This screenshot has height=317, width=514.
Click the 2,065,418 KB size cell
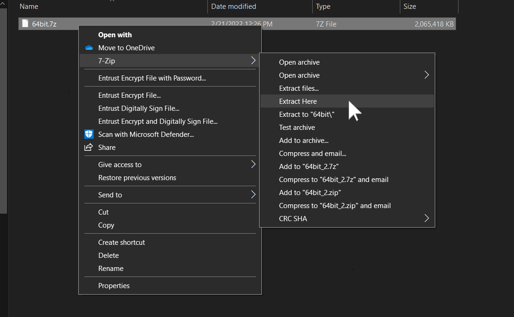coord(434,24)
